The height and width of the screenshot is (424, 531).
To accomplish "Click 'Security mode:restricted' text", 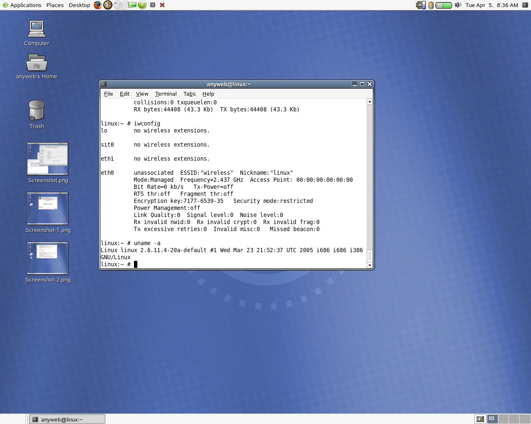I will (273, 201).
